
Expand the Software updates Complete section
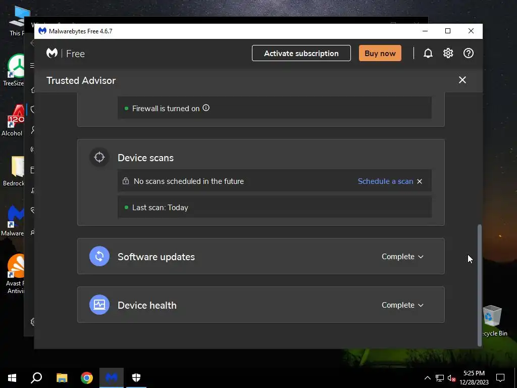402,256
